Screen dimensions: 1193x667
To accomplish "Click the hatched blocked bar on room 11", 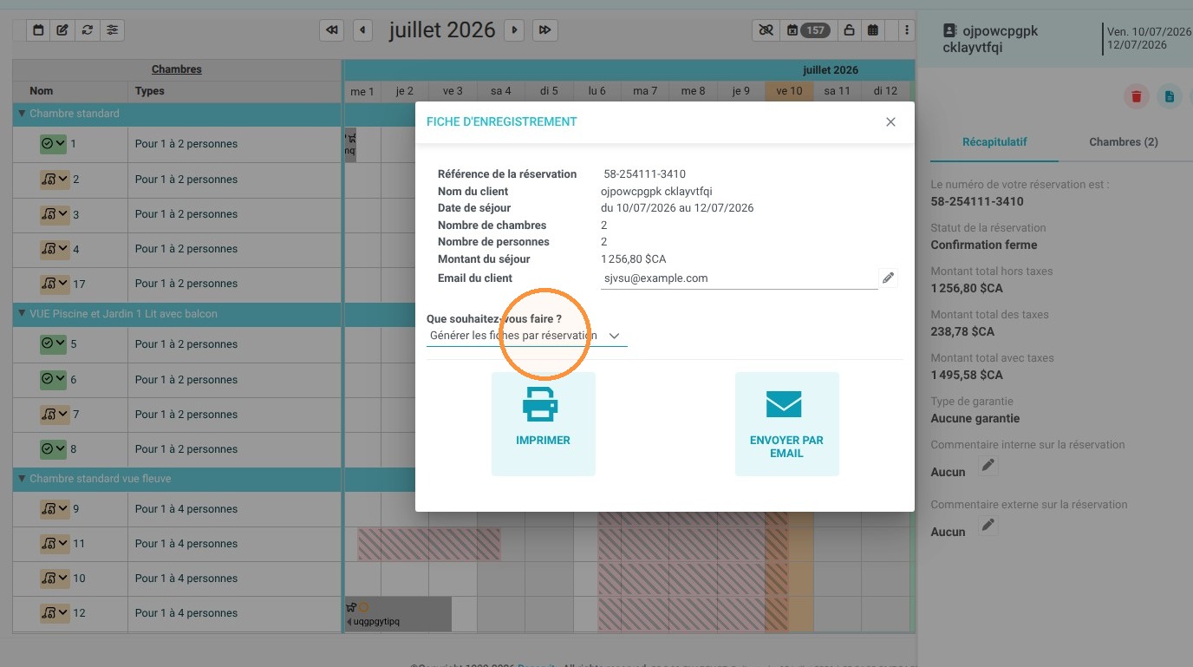I will point(429,545).
